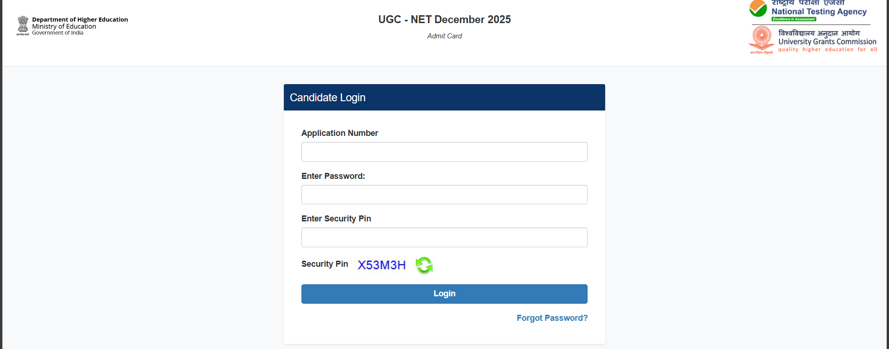
Task: Click the X53M3H captcha image
Action: click(382, 265)
